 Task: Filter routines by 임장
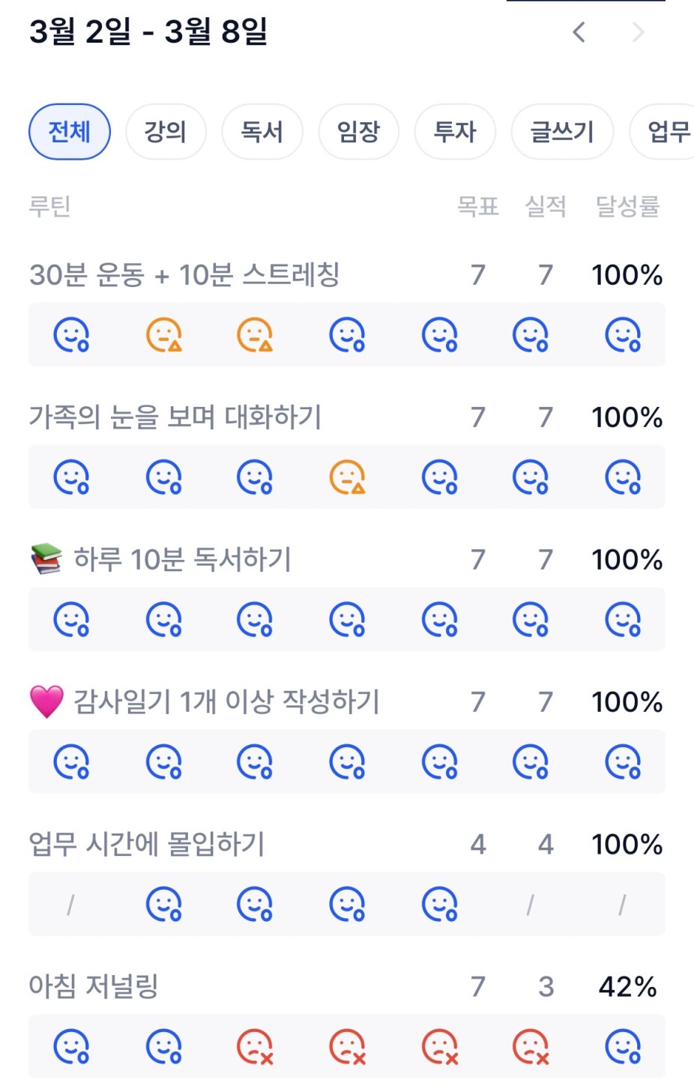tap(358, 132)
